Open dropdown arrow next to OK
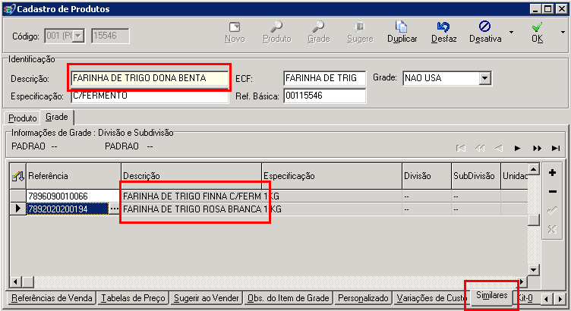 coord(563,33)
